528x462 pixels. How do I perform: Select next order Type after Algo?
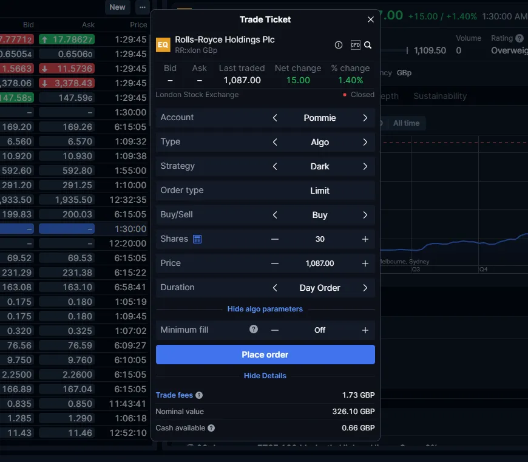tap(365, 142)
